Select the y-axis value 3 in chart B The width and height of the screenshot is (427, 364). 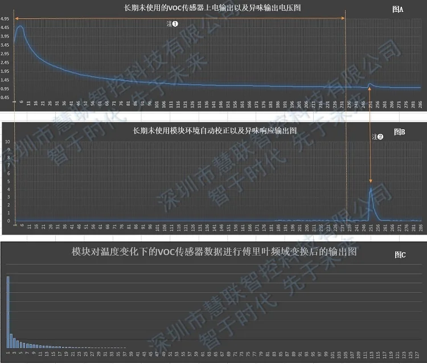tap(9, 197)
